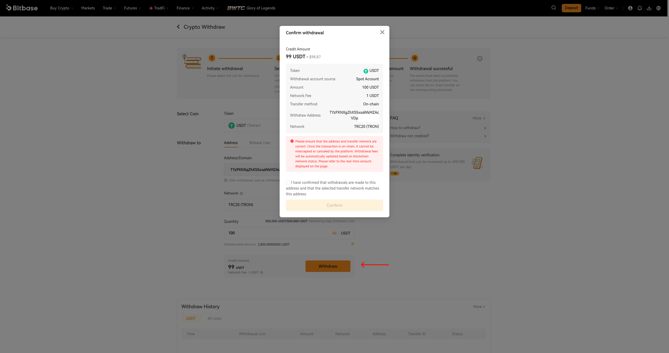This screenshot has width=669, height=353.
Task: Expand How to withdraw FAQ
Action: [438, 128]
